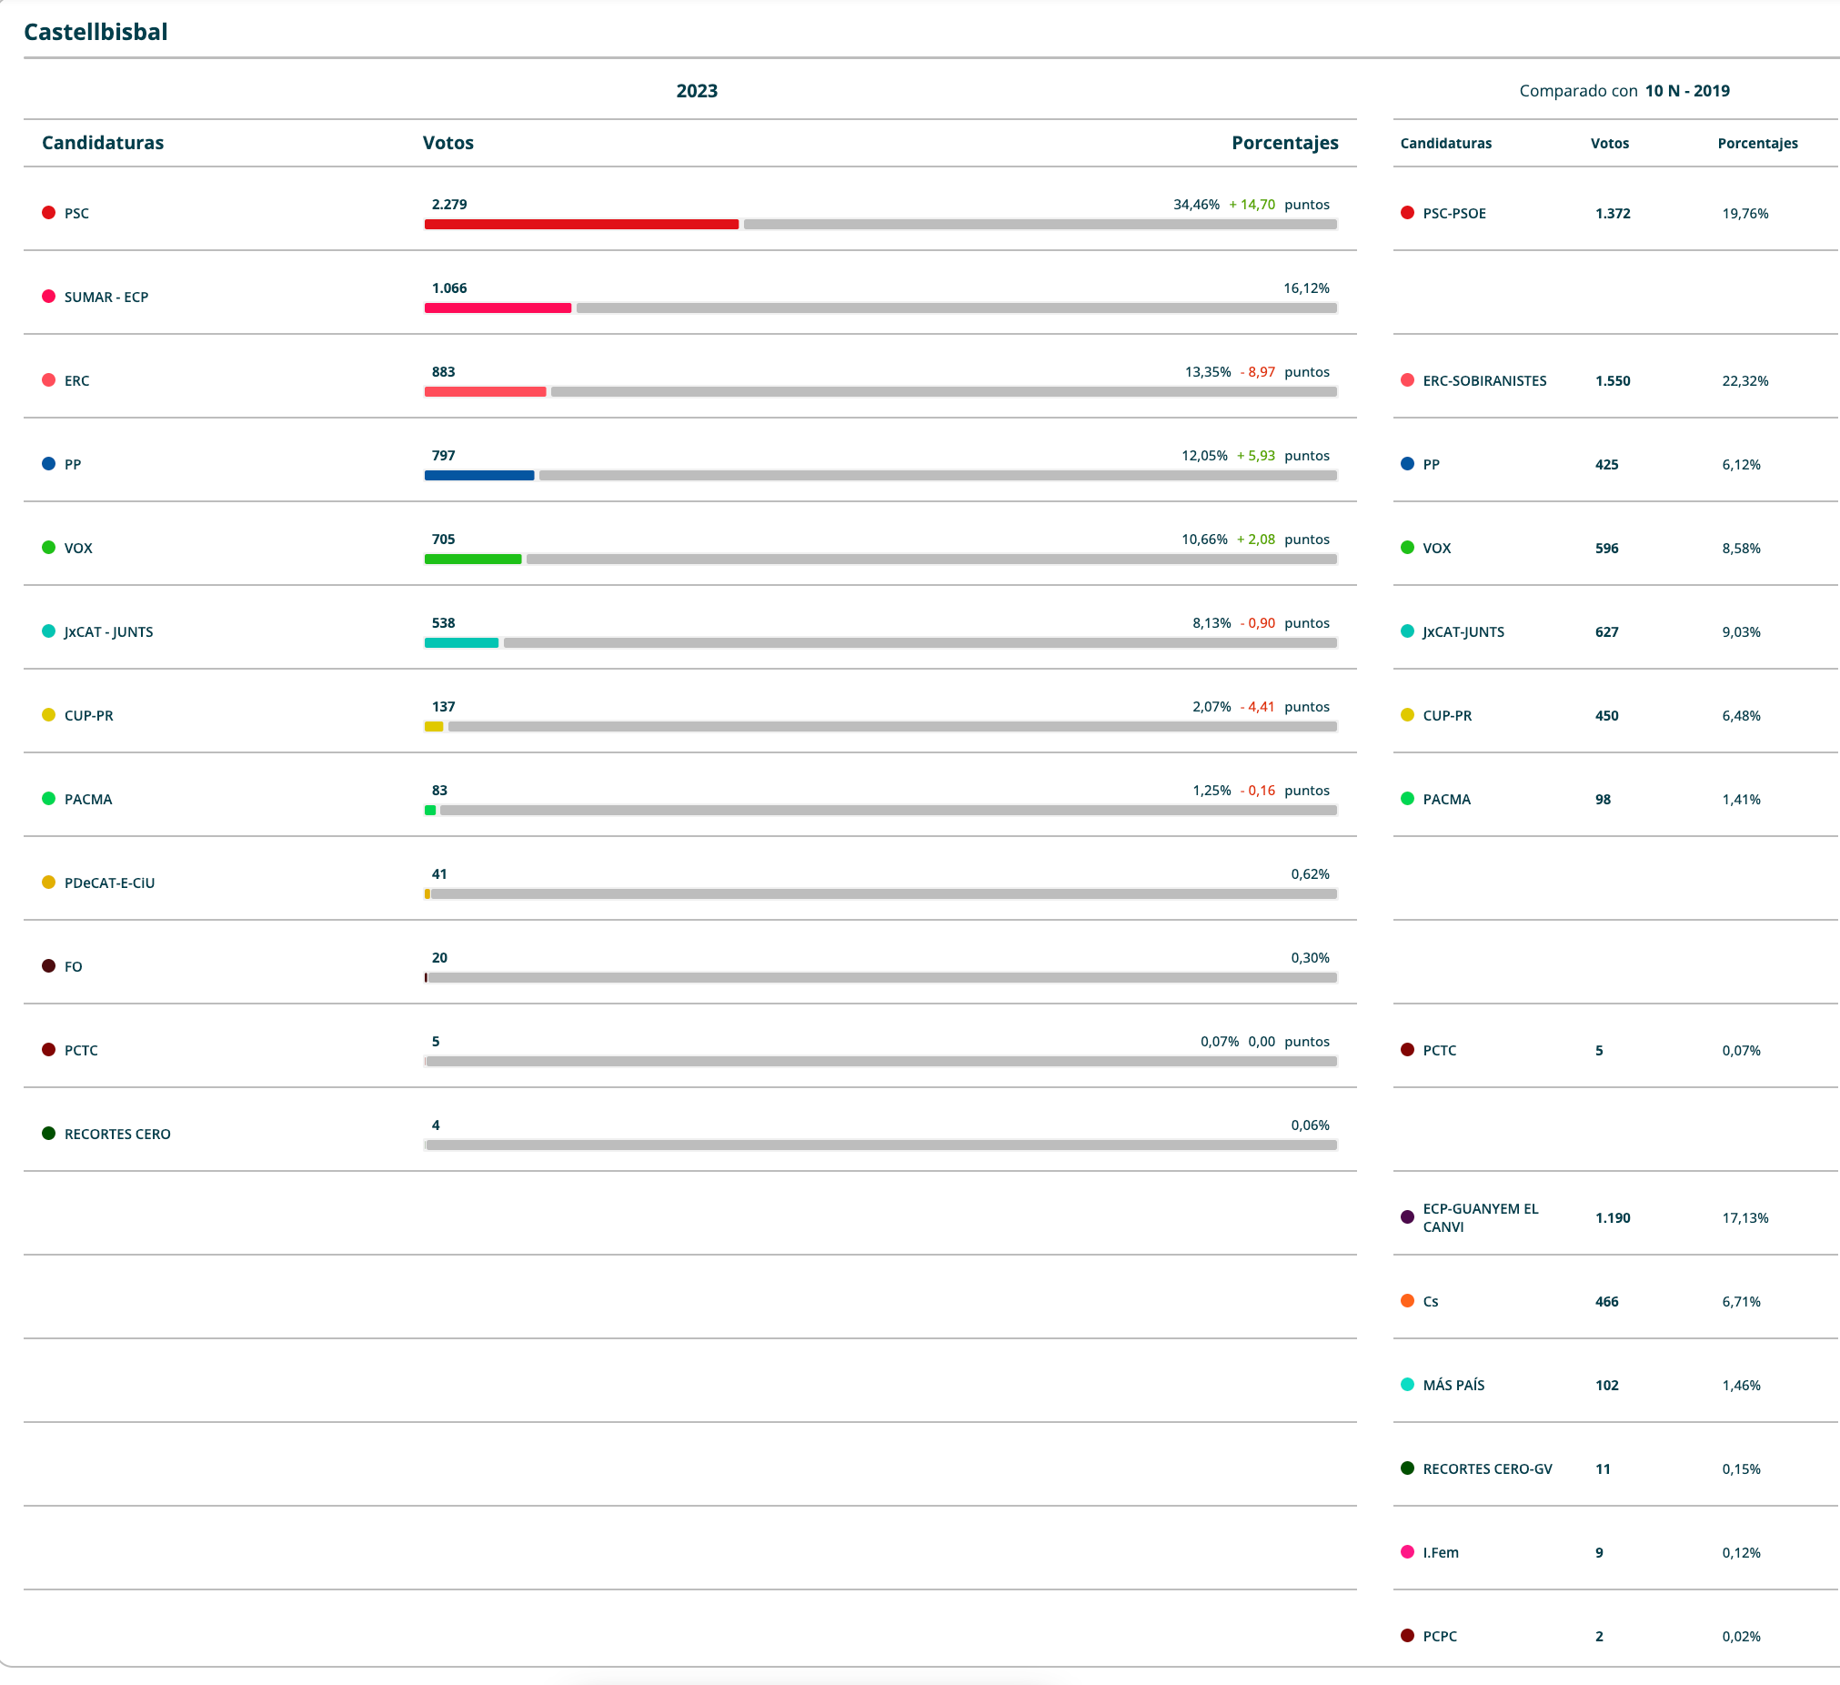Click the Porcentajes header in comparison table
Viewport: 1840px width, 1685px height.
coord(1757,144)
